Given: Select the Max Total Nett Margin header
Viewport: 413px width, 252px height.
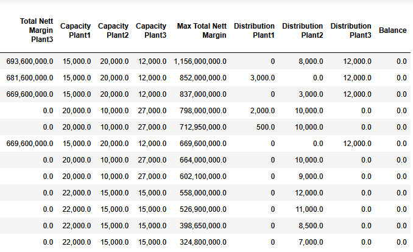Looking at the screenshot, I should pyautogui.click(x=202, y=30).
